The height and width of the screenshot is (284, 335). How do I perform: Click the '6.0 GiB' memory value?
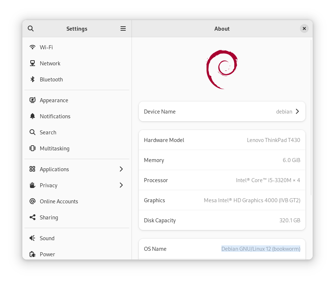coord(292,160)
